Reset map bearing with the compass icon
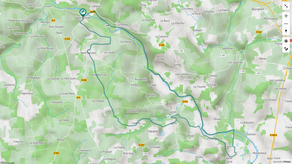The height and width of the screenshot is (164, 292). (286, 31)
